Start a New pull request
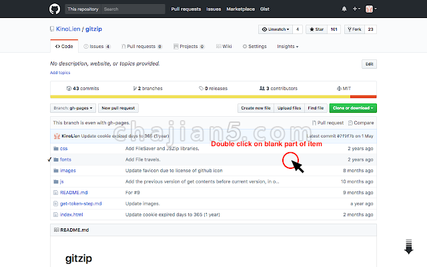 [x=118, y=108]
